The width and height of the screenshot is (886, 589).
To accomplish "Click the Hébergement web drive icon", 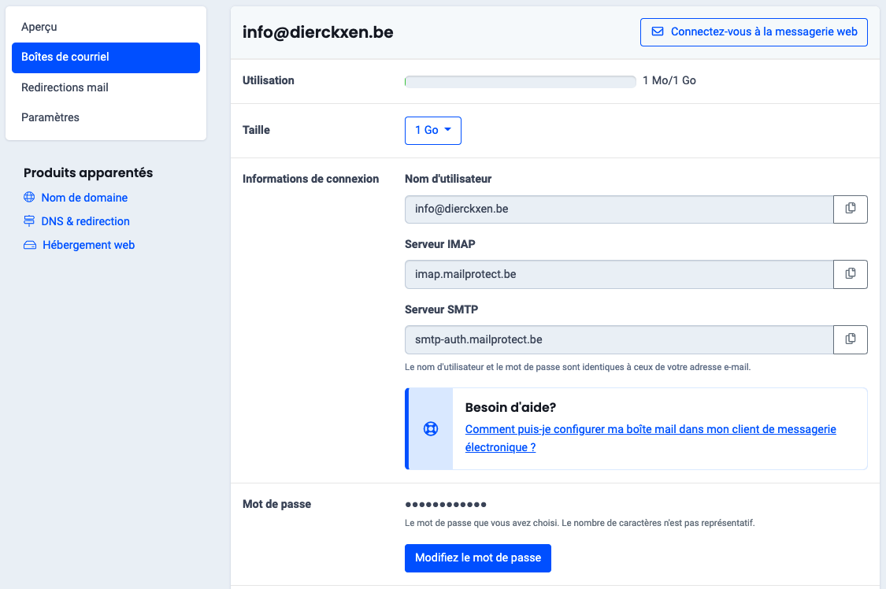I will pyautogui.click(x=30, y=246).
